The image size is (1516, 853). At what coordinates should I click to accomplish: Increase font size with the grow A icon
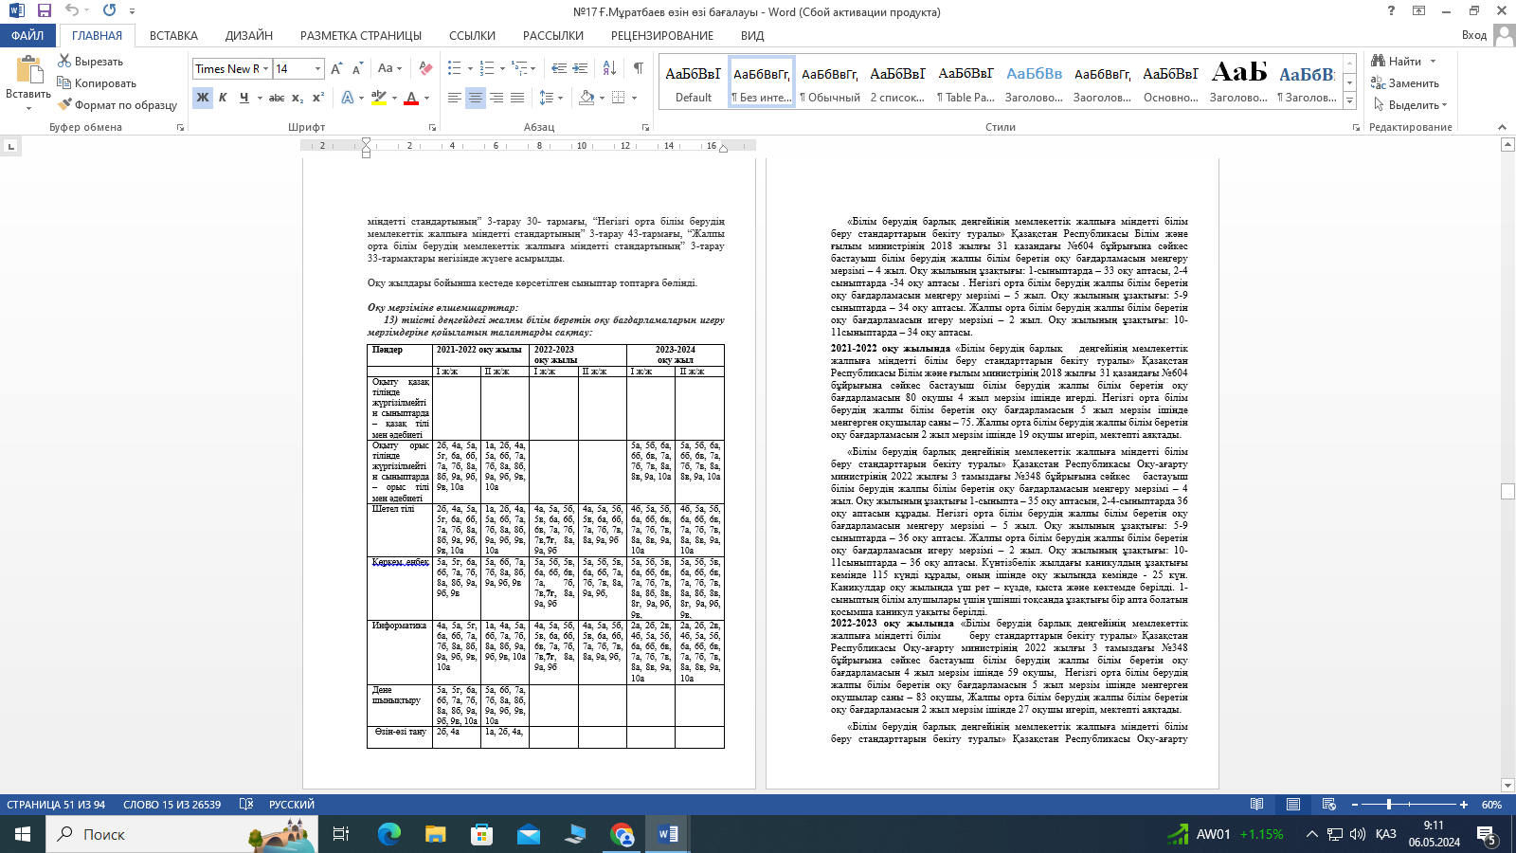click(x=337, y=68)
